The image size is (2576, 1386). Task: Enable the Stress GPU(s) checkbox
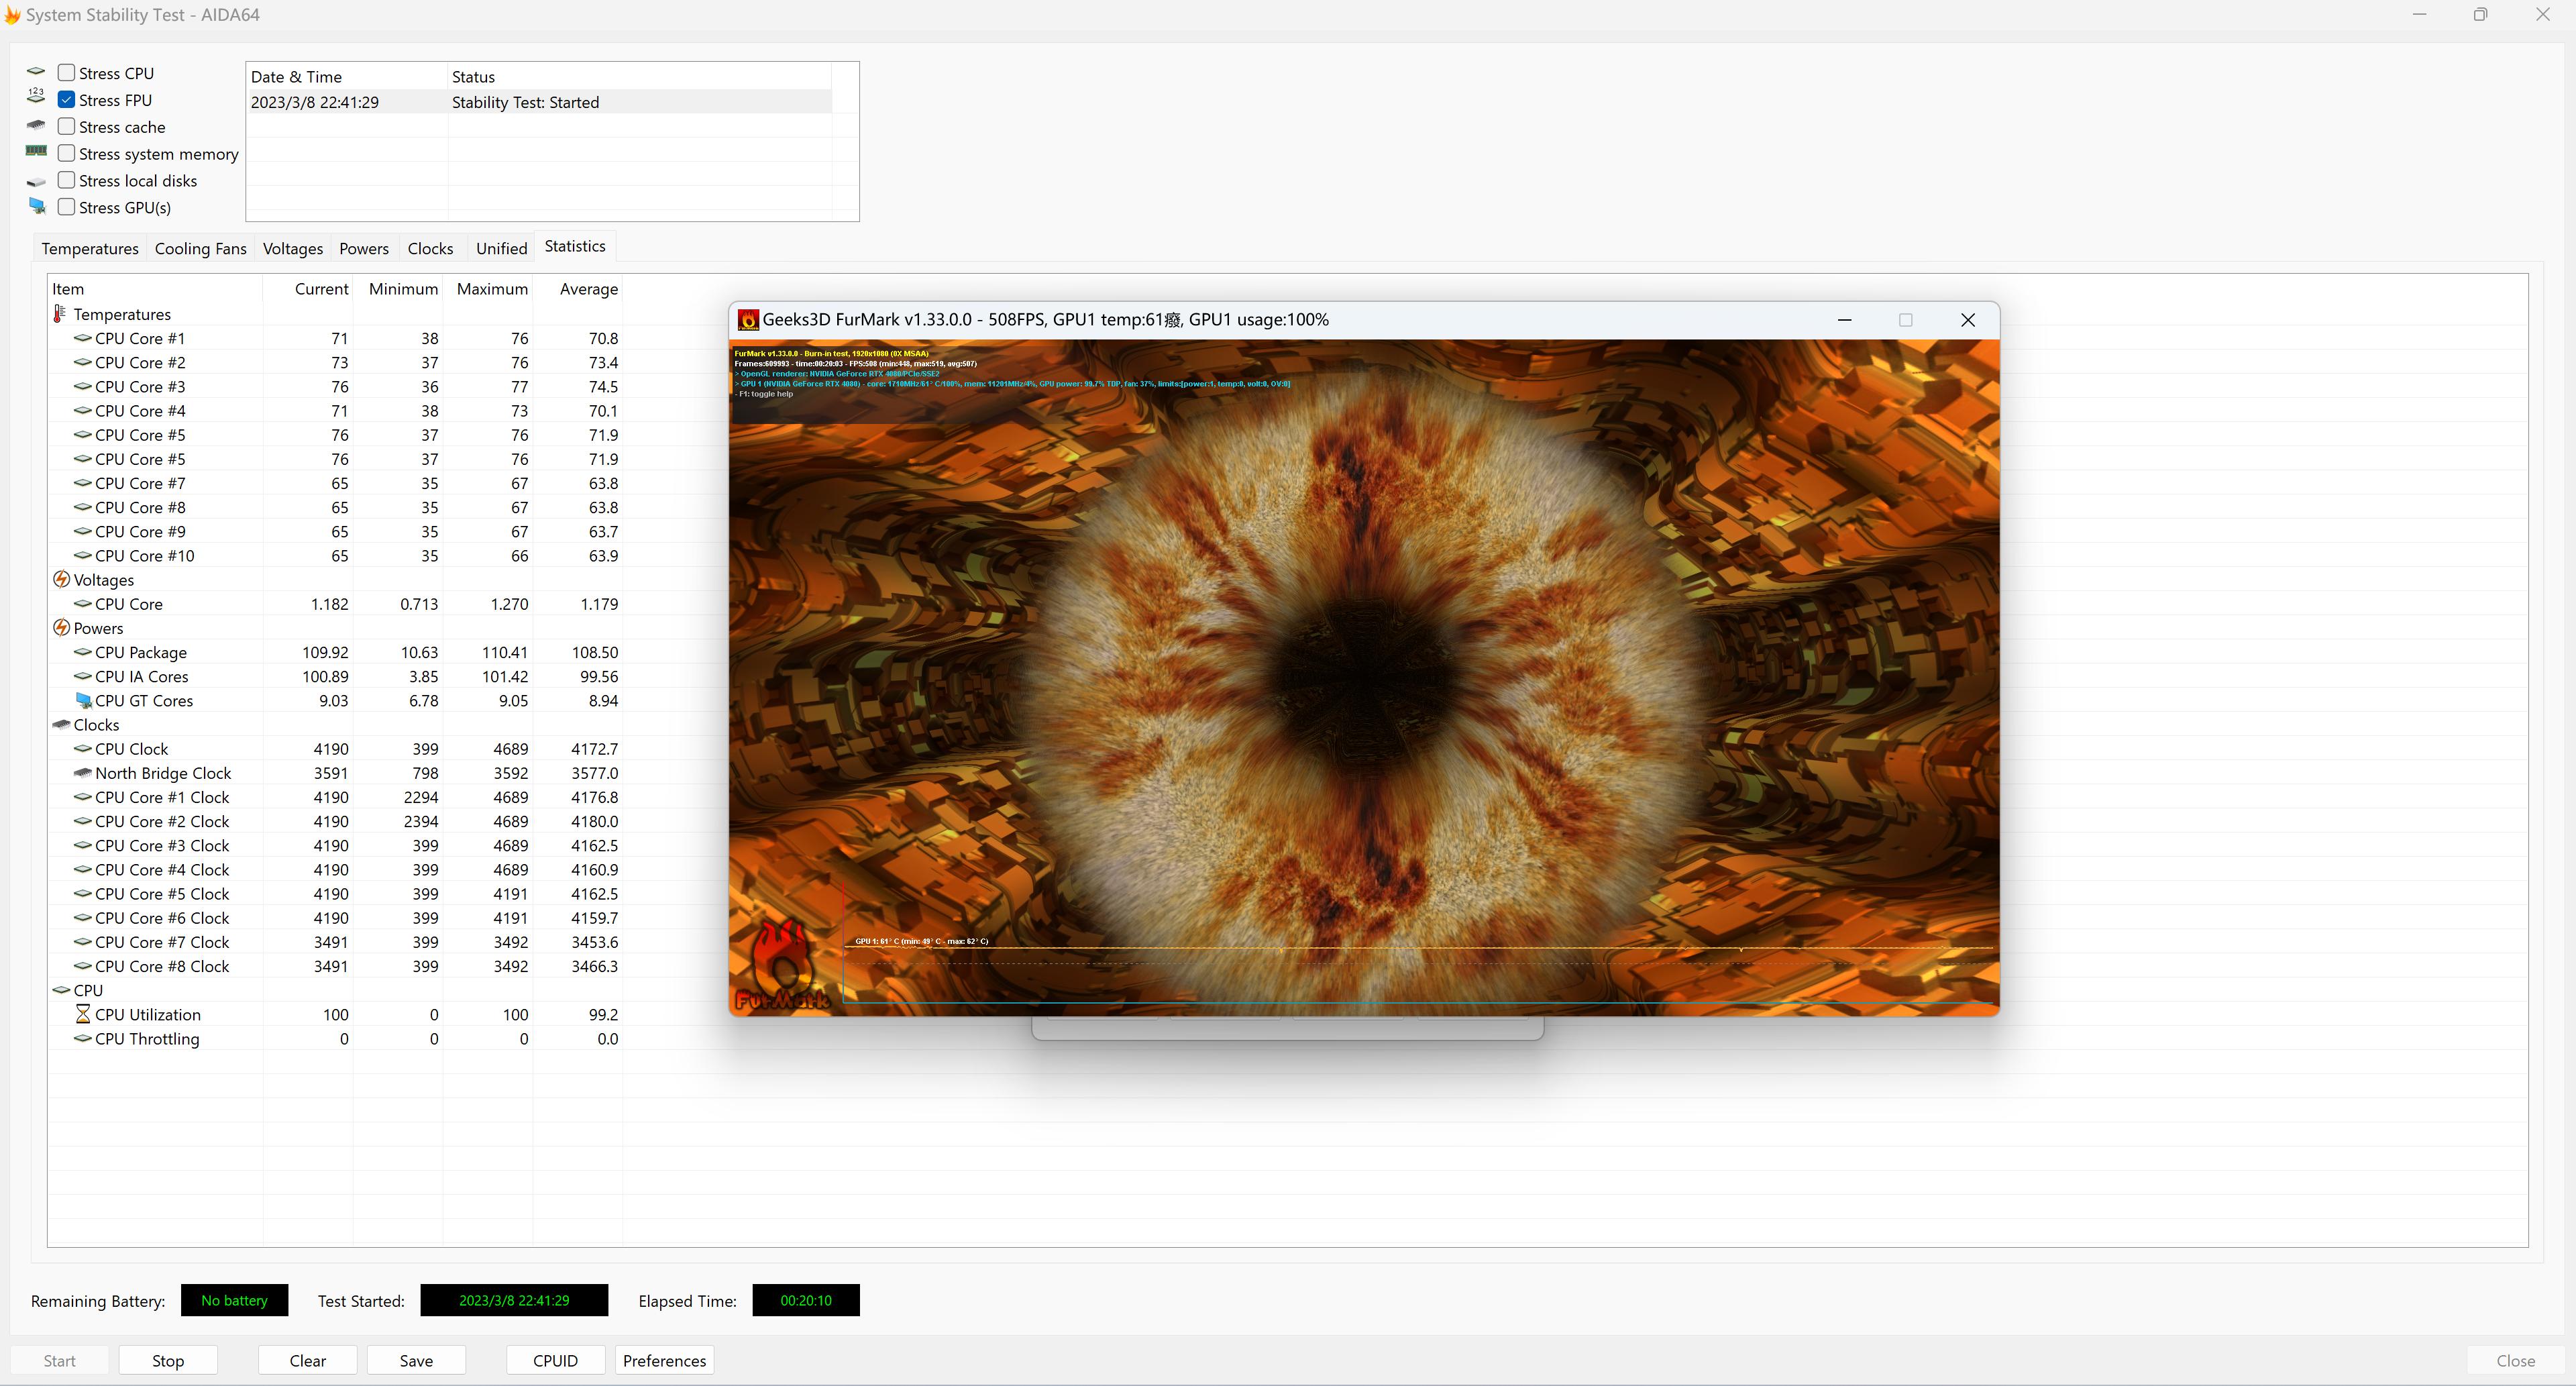coord(67,207)
